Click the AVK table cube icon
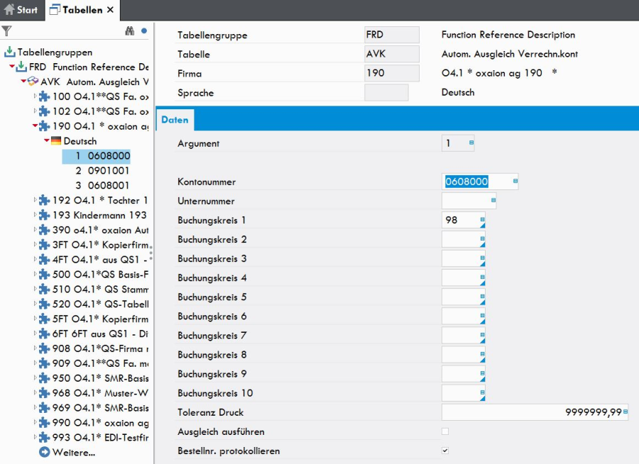 pyautogui.click(x=33, y=82)
